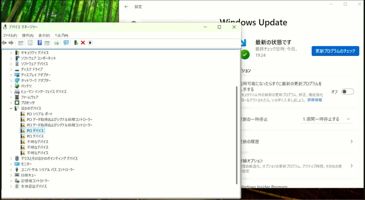
Task: Toggle the show/hide console tree toolbar icon
Action: [x=21, y=43]
